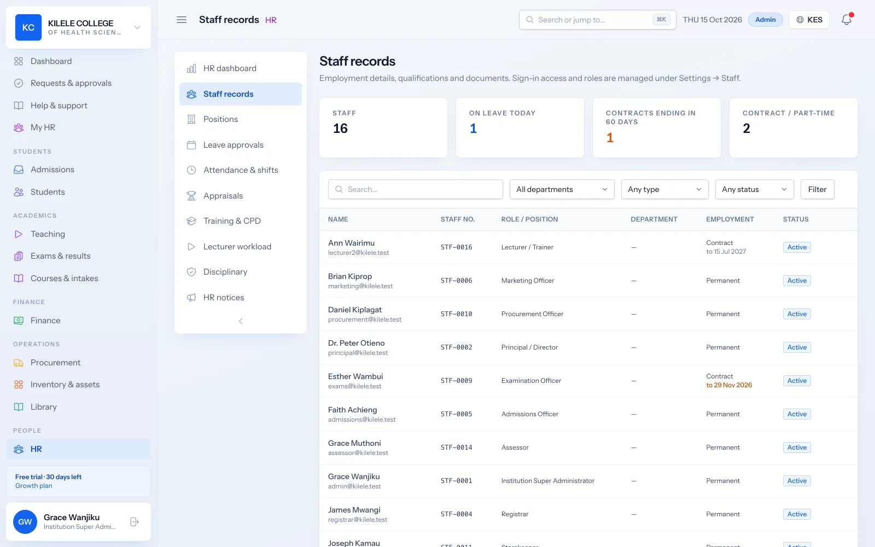Click Esther Wambui's 'to 29 Nov 2026' date
The width and height of the screenshot is (875, 547).
click(x=729, y=385)
